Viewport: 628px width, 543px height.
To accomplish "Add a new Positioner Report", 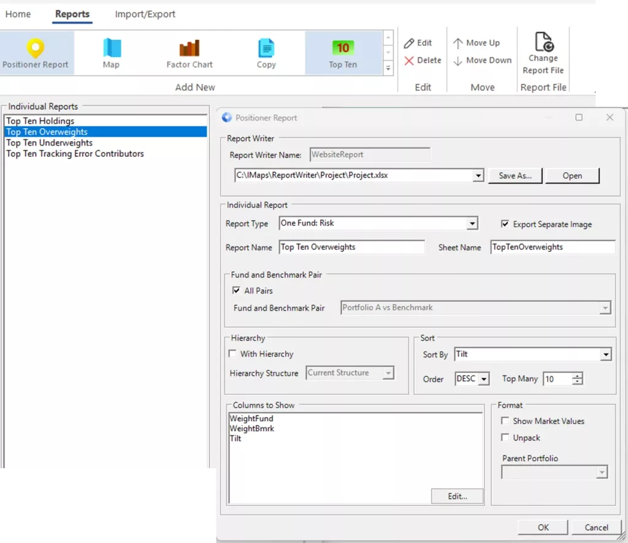I will [36, 53].
